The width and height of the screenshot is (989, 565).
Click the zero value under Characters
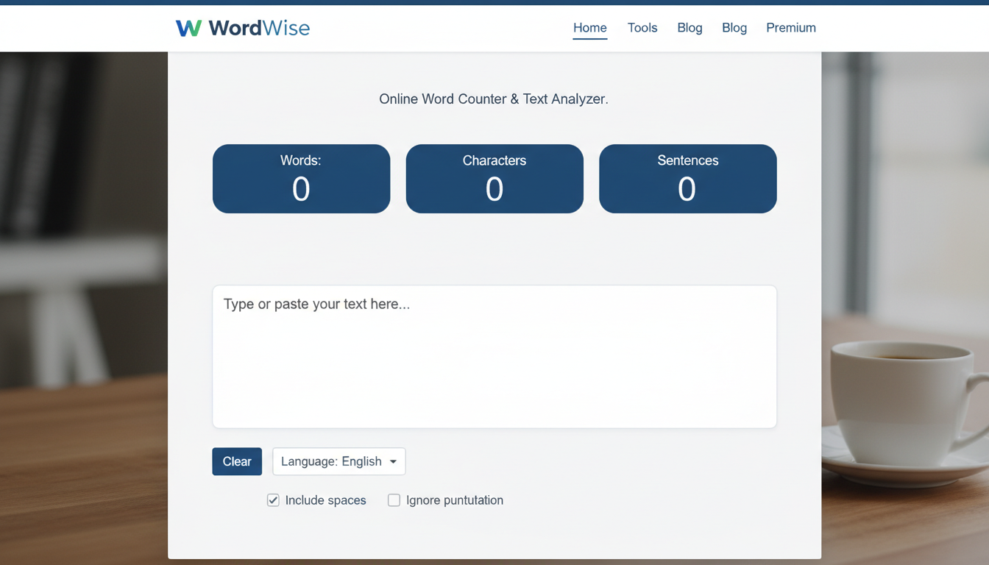coord(494,190)
